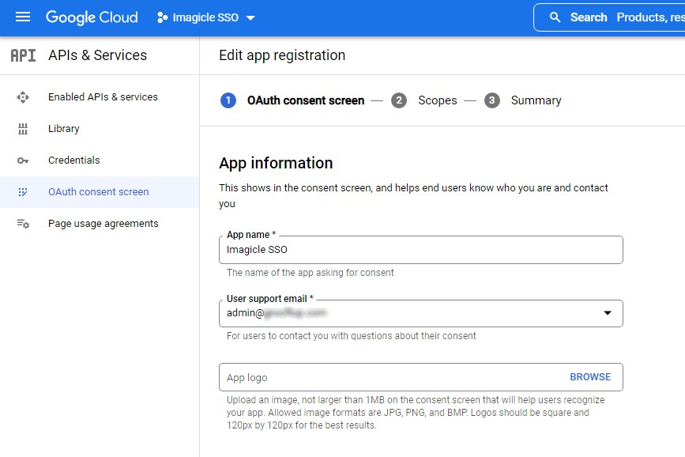Jump to the Summary step

(x=535, y=100)
